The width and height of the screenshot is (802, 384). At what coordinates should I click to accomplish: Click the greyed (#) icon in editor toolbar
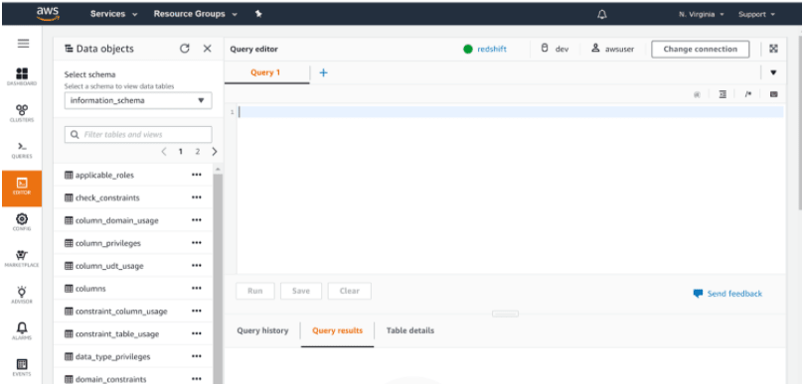697,94
